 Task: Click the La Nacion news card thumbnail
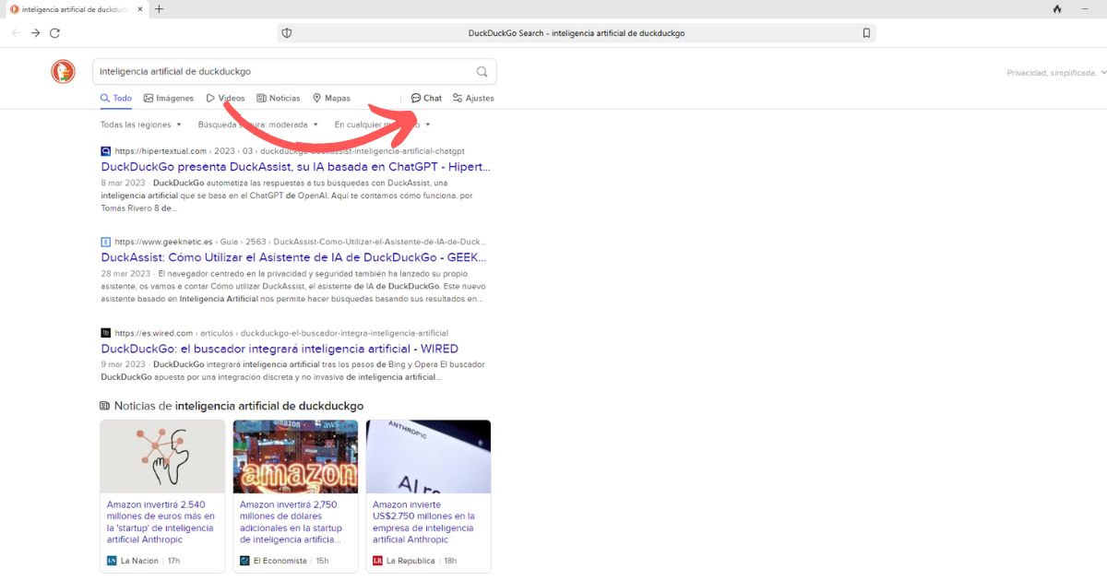[x=162, y=456]
